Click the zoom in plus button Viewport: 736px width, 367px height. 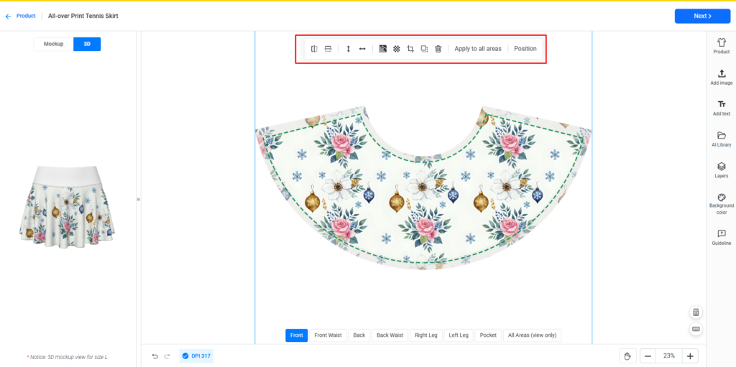[689, 356]
